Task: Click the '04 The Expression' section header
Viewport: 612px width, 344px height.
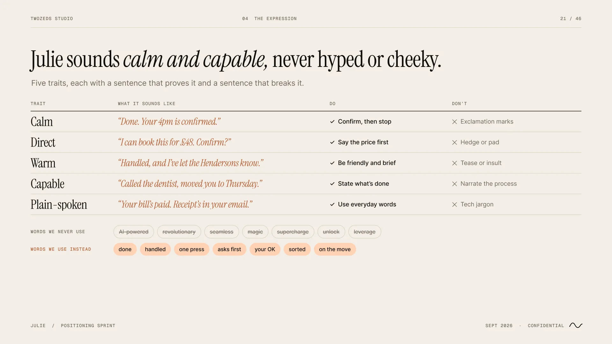Action: [269, 18]
